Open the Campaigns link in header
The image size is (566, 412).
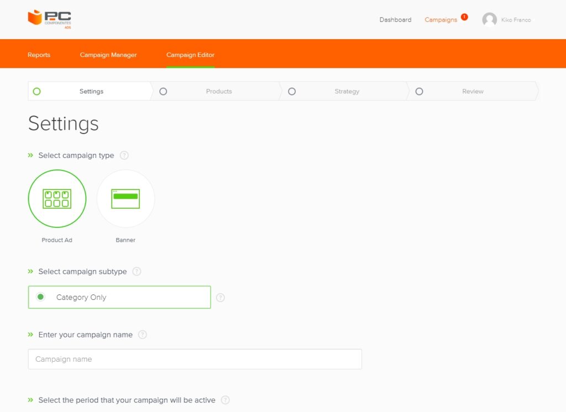click(x=441, y=20)
